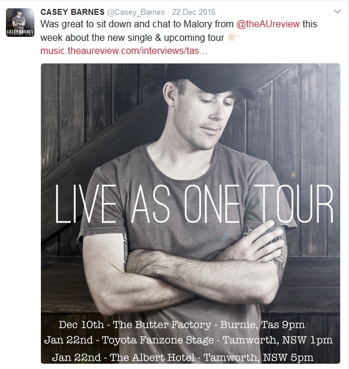Open the @Casey_Barnes handle
349x369 pixels.
coord(136,12)
